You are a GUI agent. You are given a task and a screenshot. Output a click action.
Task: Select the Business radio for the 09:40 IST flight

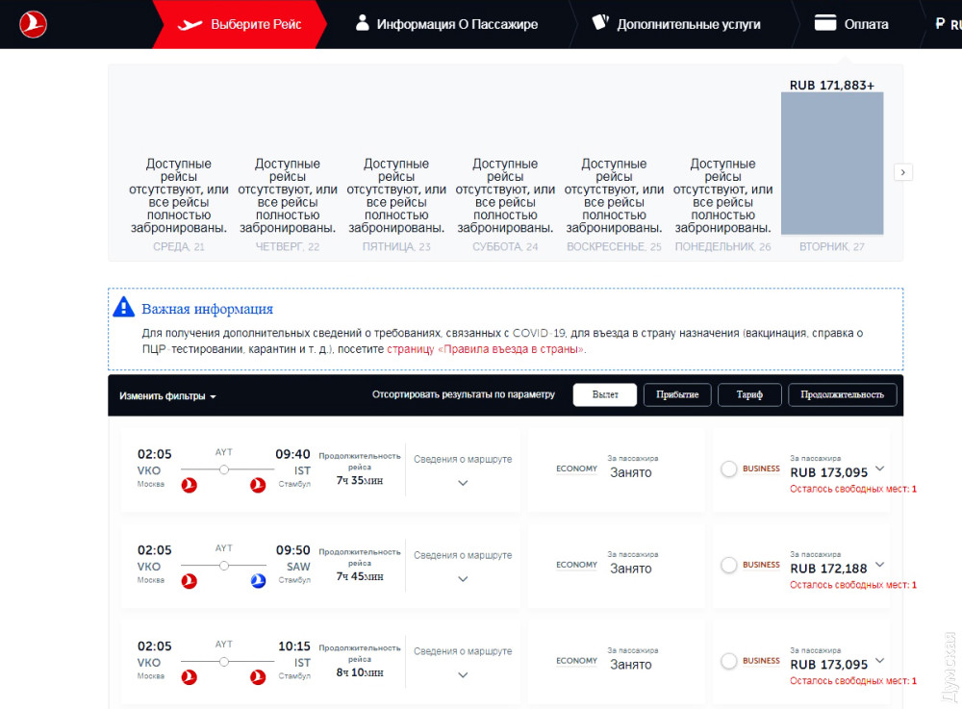point(729,469)
